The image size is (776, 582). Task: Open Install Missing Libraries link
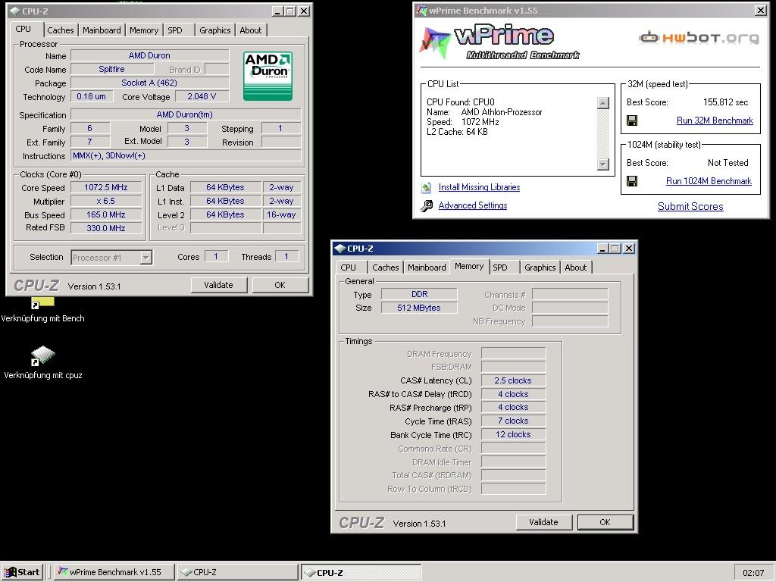479,187
